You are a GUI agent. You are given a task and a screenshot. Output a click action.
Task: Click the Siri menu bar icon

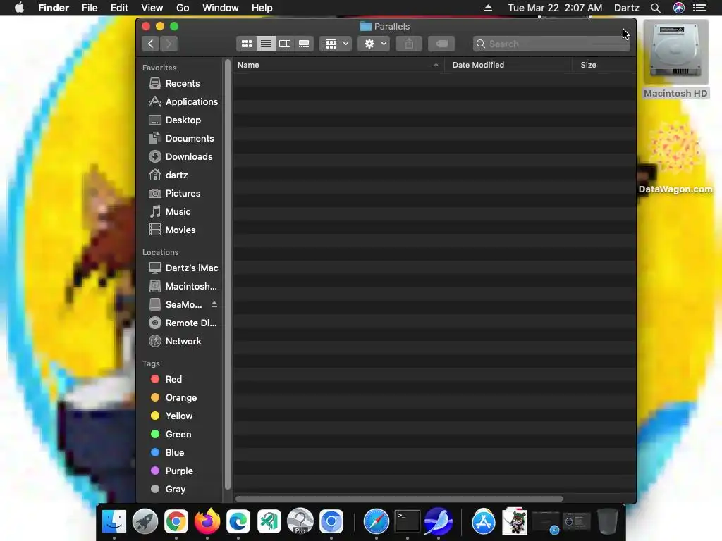[x=679, y=8]
